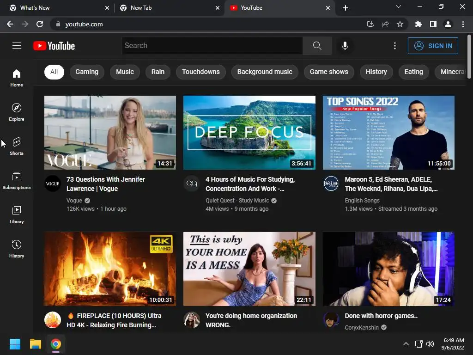Click the SIGN IN button
The height and width of the screenshot is (355, 473).
pyautogui.click(x=433, y=46)
